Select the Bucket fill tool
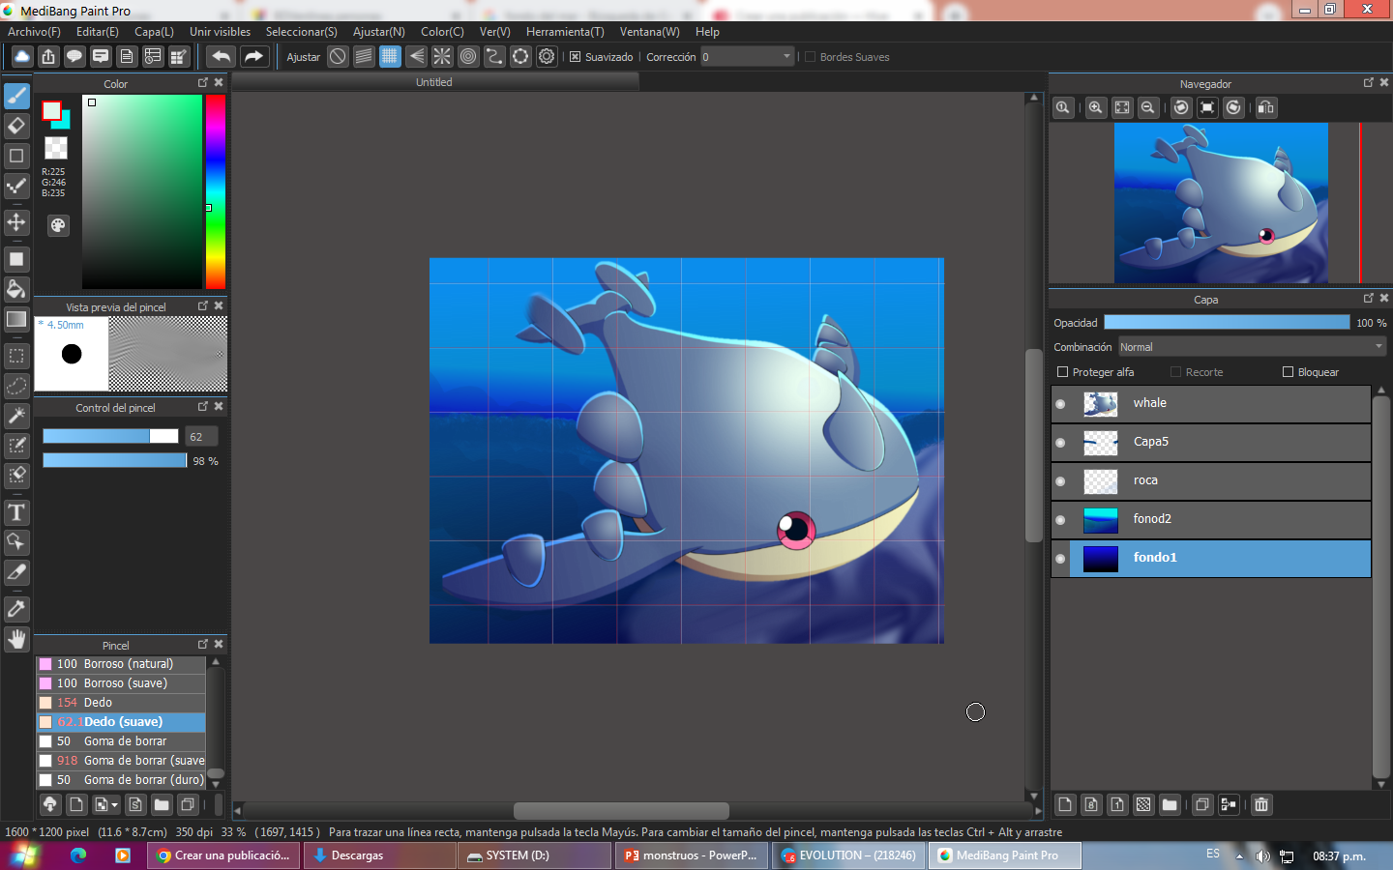 click(x=16, y=289)
